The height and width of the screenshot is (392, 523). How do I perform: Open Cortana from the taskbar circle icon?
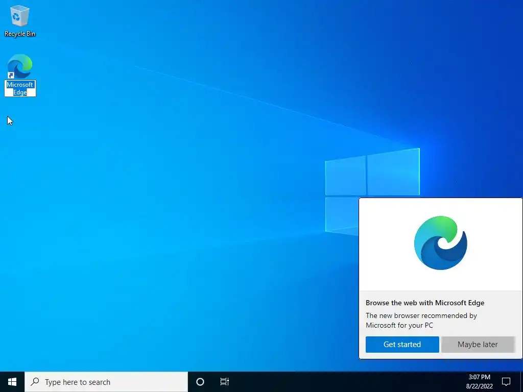click(200, 382)
